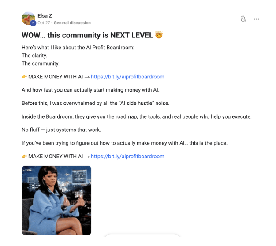The width and height of the screenshot is (276, 246).
Task: Click the 'Inside the Boardroom' paragraph
Action: 137,117
